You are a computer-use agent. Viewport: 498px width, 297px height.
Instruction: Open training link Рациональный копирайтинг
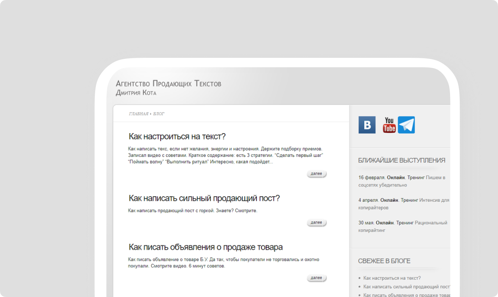[403, 227]
